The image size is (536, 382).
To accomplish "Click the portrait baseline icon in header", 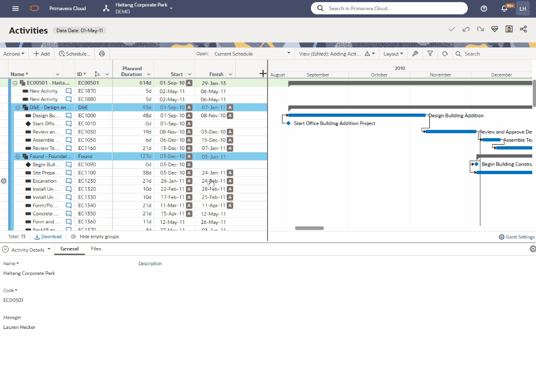I will pyautogui.click(x=509, y=29).
